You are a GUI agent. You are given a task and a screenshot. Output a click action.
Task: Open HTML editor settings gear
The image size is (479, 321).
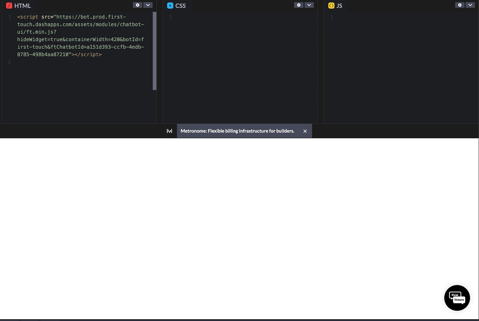[137, 5]
